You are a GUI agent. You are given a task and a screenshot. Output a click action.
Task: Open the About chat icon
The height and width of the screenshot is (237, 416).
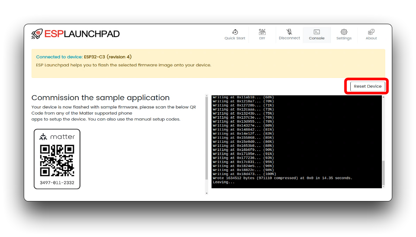(371, 32)
